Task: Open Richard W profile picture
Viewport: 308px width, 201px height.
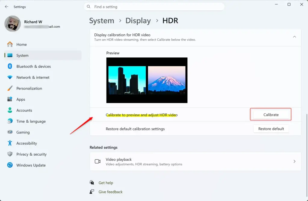Action: [x=13, y=24]
